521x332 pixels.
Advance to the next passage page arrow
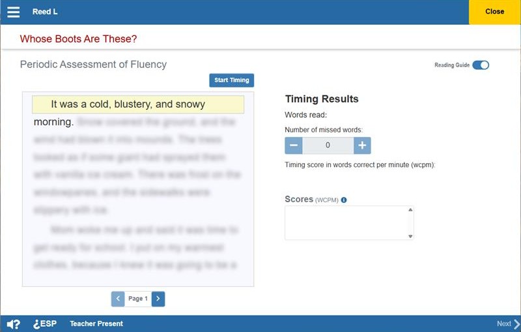point(158,299)
